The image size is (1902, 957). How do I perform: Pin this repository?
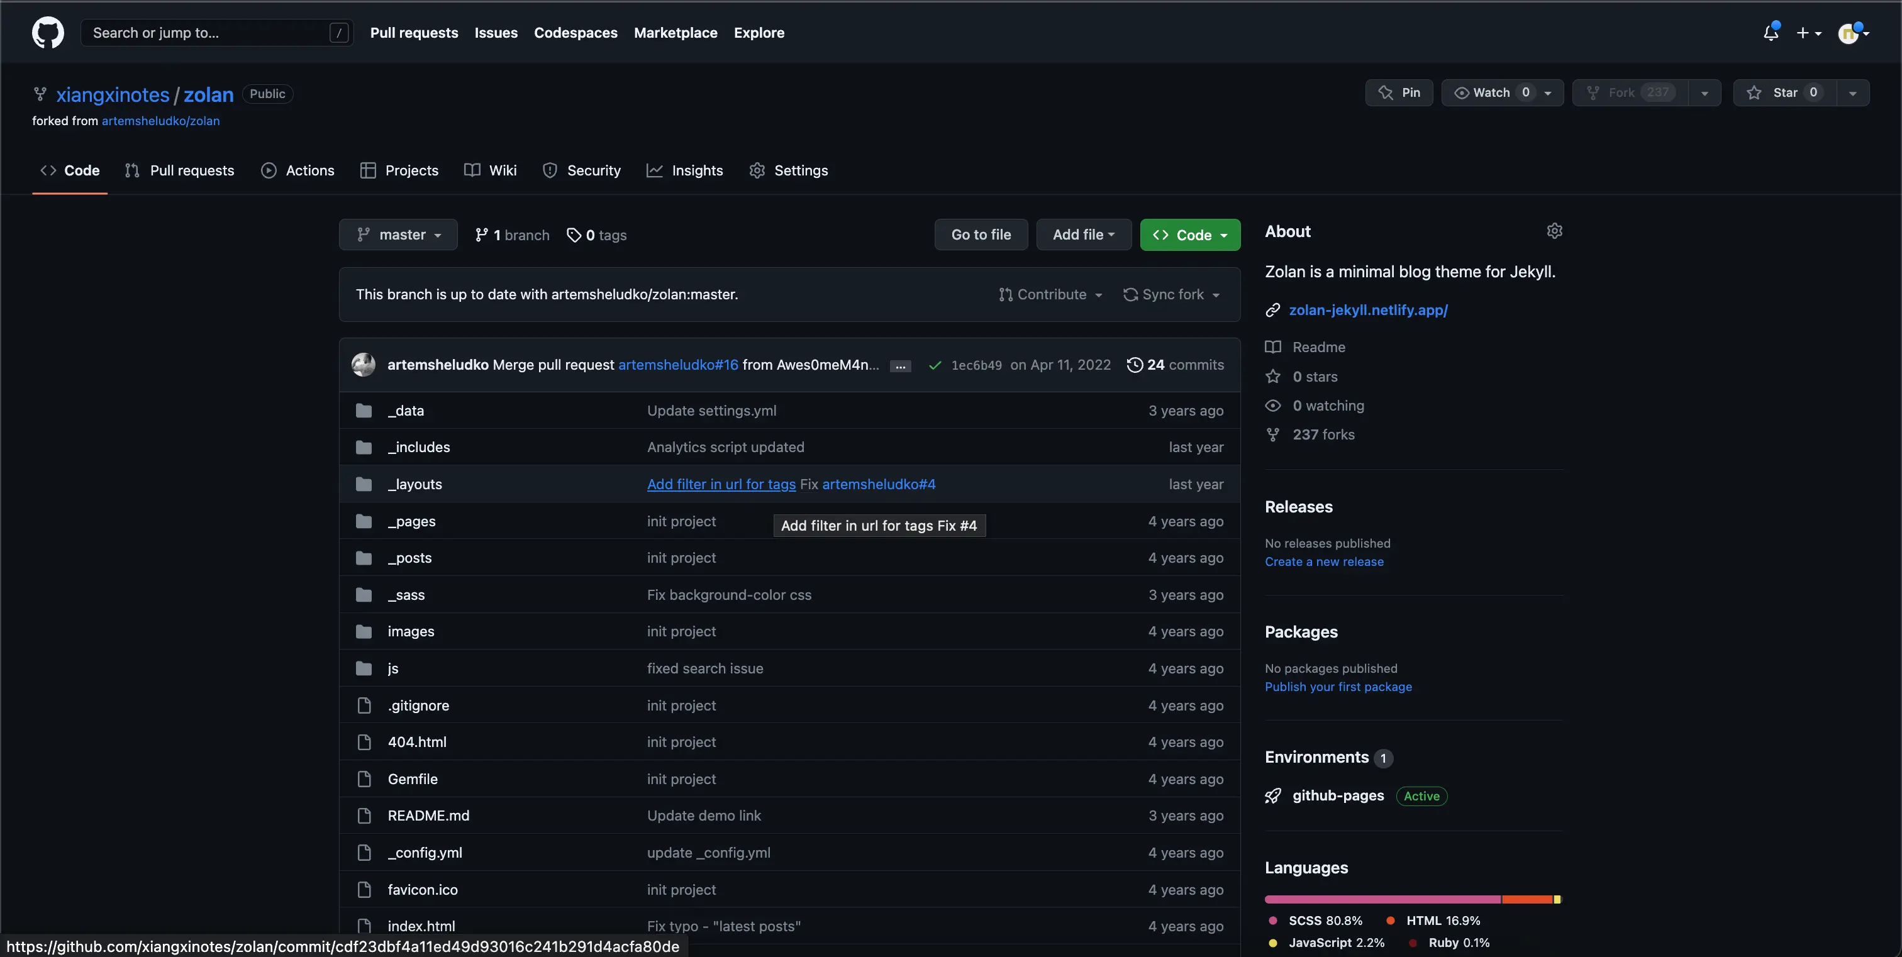pyautogui.click(x=1399, y=92)
